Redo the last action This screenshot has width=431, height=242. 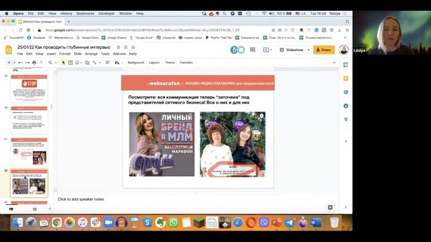click(x=27, y=63)
